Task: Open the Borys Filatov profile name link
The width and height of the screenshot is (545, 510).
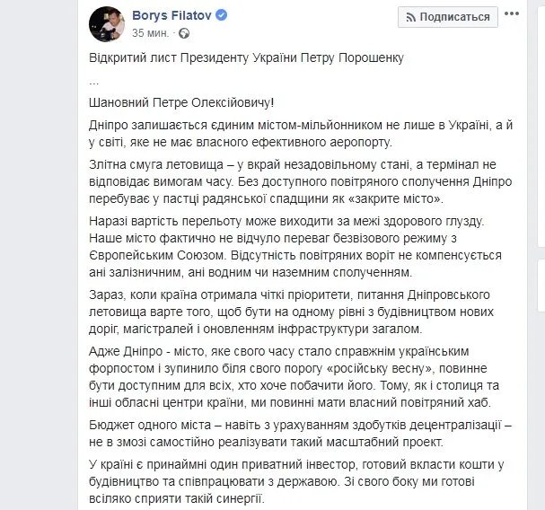Action: coord(175,16)
